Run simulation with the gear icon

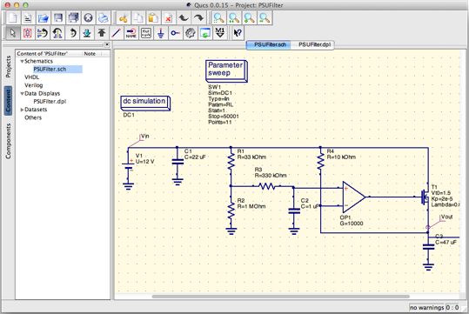(x=190, y=32)
